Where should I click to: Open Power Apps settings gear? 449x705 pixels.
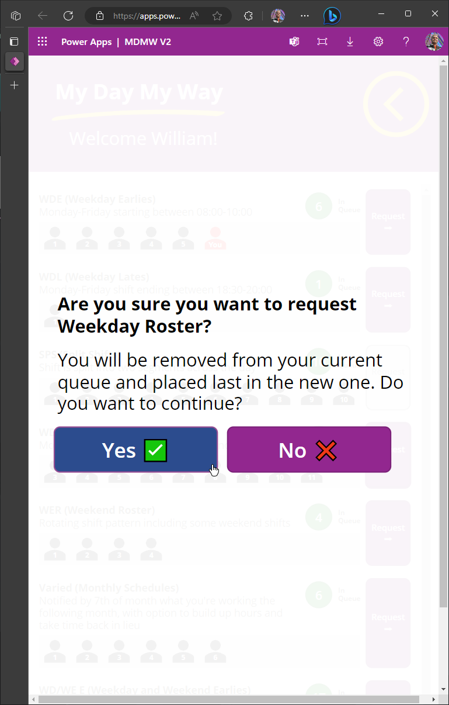point(378,42)
